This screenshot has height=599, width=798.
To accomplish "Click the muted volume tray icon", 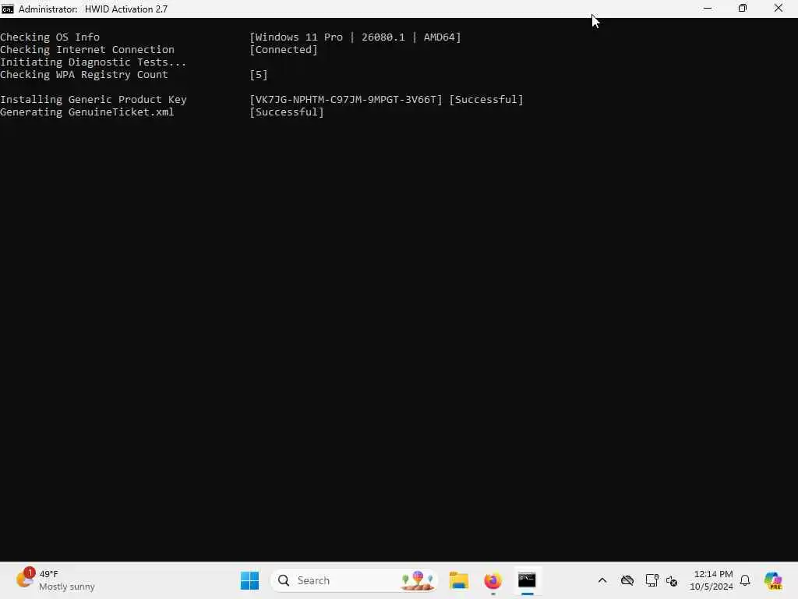I will click(672, 580).
